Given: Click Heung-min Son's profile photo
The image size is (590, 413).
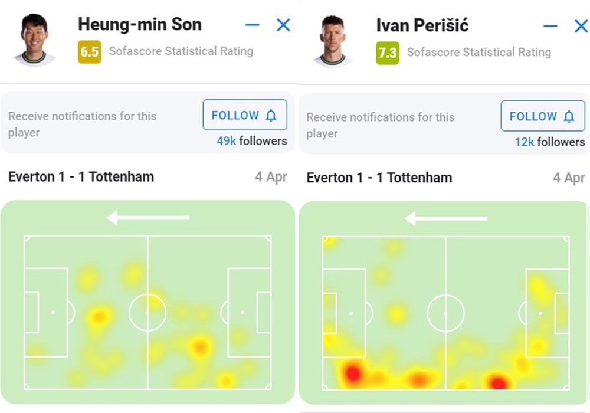Looking at the screenshot, I should coord(35,40).
